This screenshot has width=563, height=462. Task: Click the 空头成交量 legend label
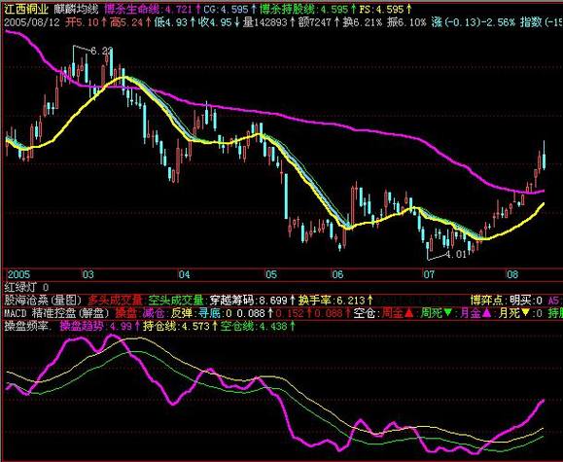click(176, 300)
